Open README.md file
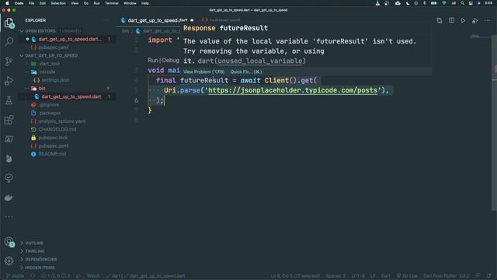The width and height of the screenshot is (497, 280). [52, 154]
